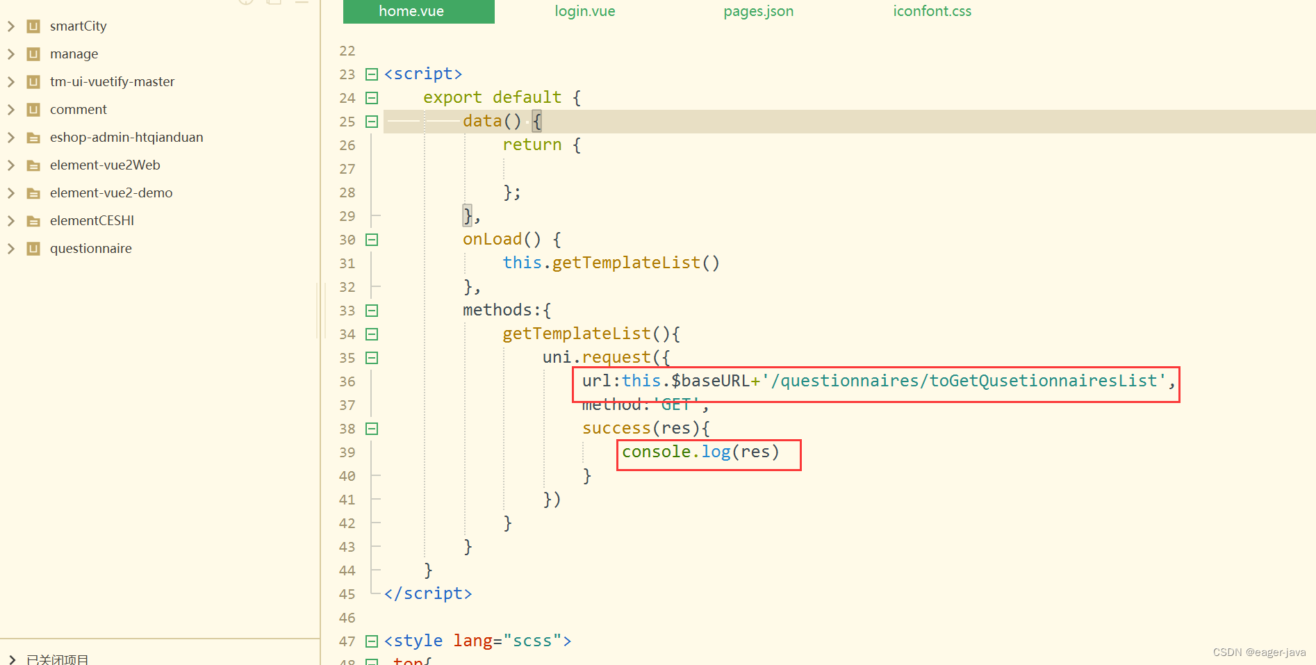Click the element-vue2Web folder icon
This screenshot has height=665, width=1316.
pyautogui.click(x=33, y=165)
